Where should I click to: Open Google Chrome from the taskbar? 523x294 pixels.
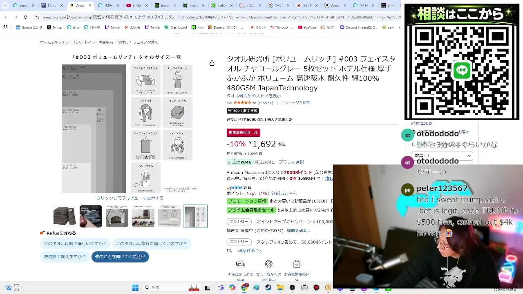point(244,287)
